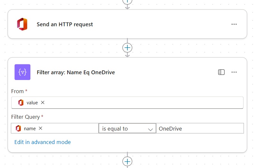Click the empty area of the From field

144,103
